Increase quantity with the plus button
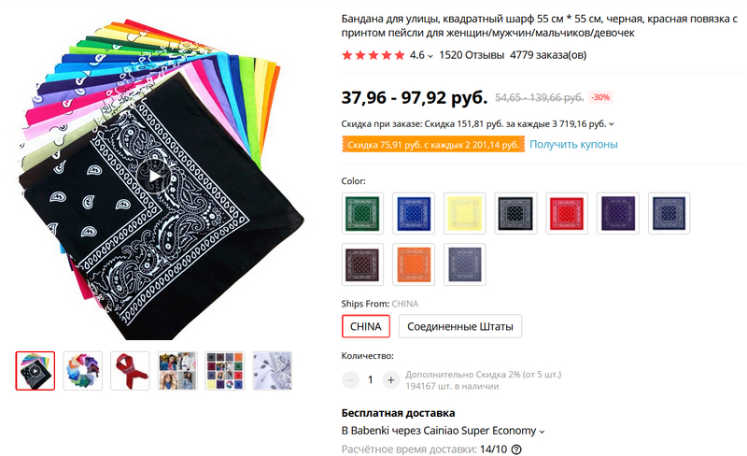Image resolution: width=747 pixels, height=456 pixels. (x=390, y=379)
